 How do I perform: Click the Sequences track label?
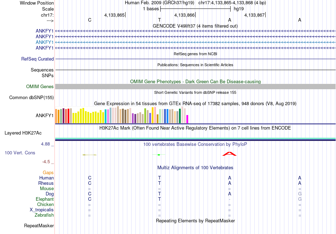point(42,70)
